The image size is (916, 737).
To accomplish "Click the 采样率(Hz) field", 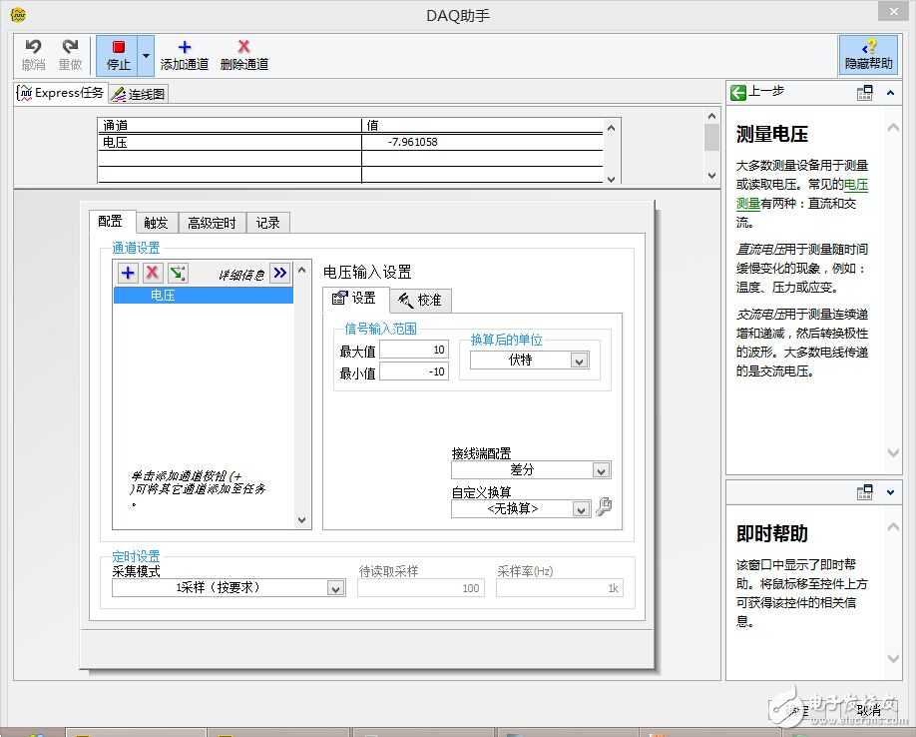I will click(559, 588).
